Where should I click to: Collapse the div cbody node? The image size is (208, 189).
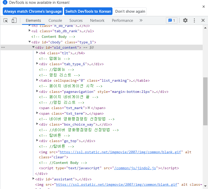30,42
